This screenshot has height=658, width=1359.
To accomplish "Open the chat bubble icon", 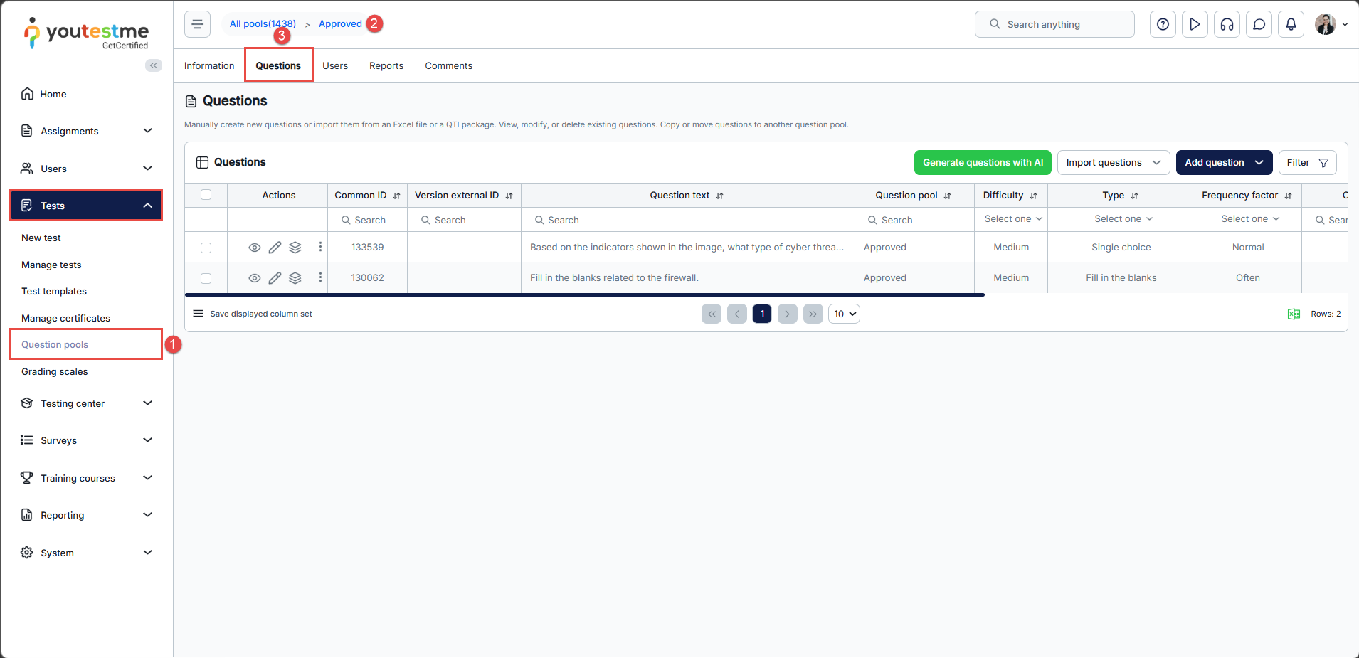I will point(1259,24).
